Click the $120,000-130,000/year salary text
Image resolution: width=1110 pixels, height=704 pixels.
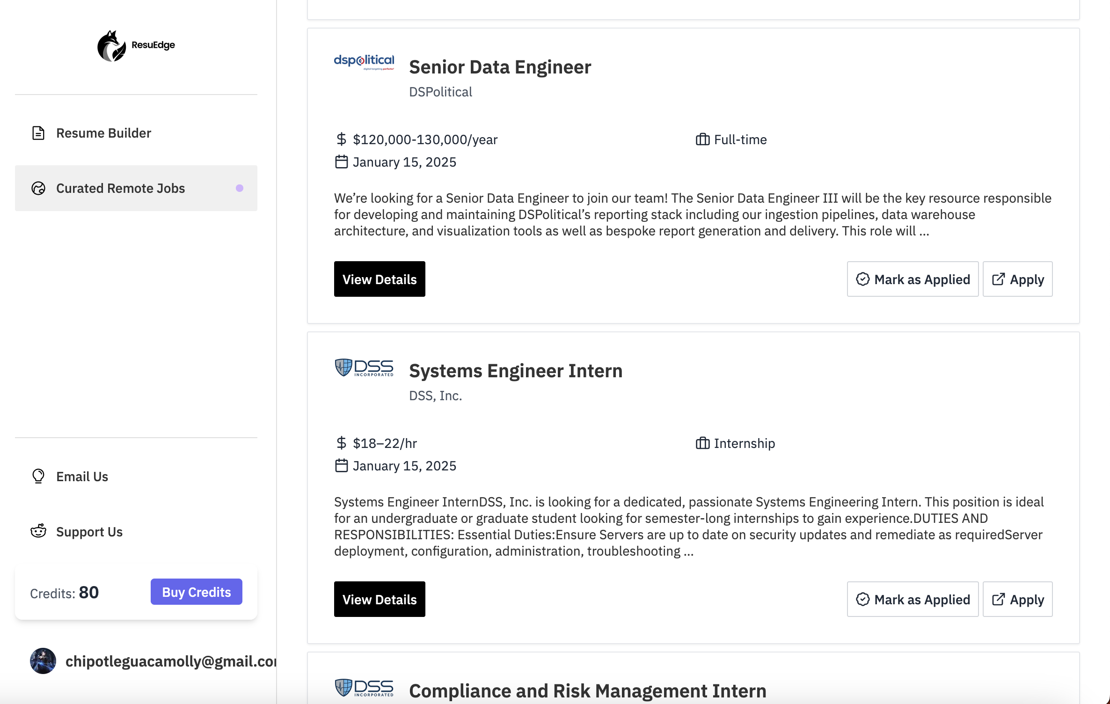[425, 139]
